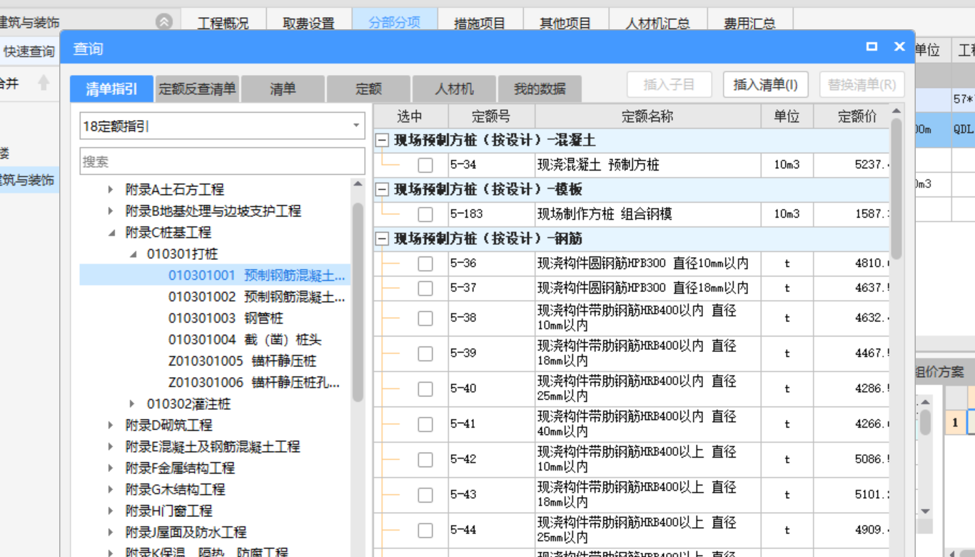Click the tree panel vertical scrollbar

[x=358, y=302]
